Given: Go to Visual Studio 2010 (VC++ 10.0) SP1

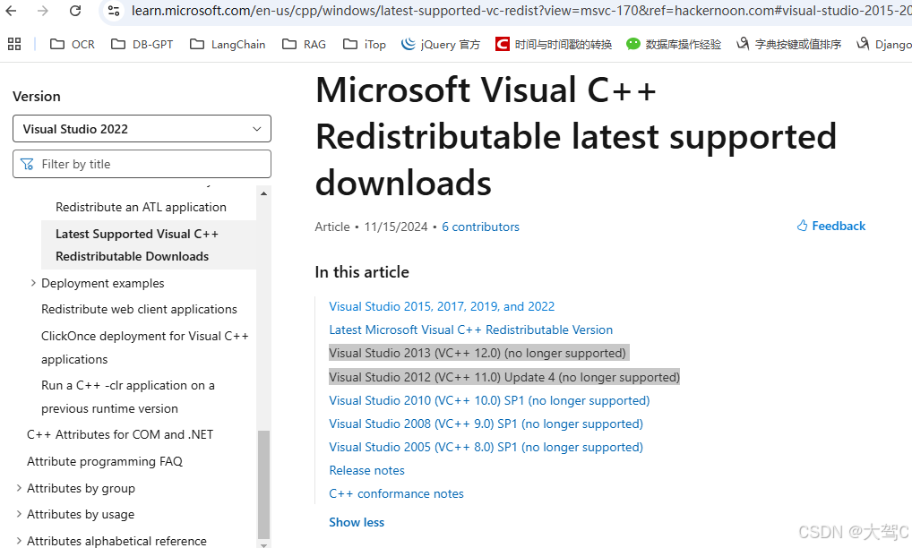Looking at the screenshot, I should tap(489, 400).
